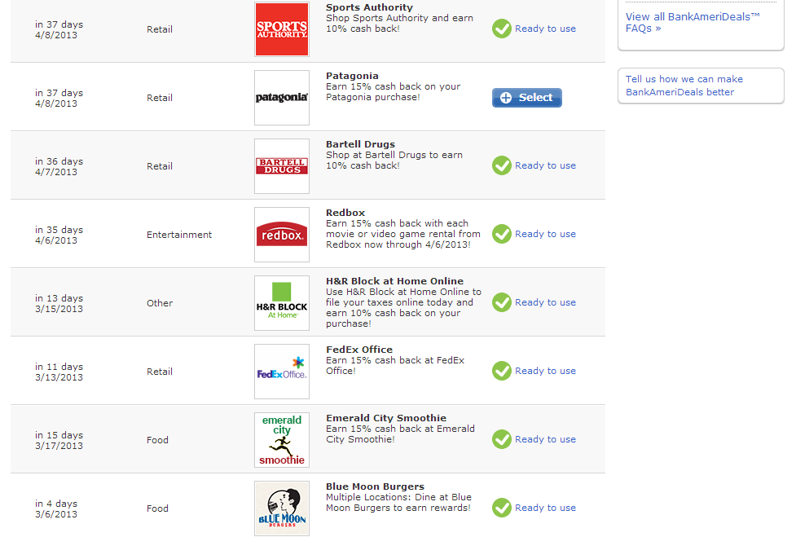Click the FedEx Office logo

coord(282,372)
